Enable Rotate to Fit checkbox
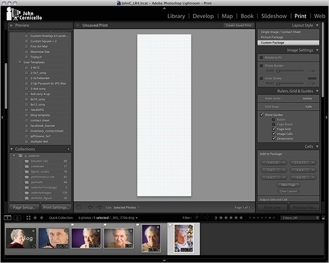The image size is (329, 263). pos(261,58)
